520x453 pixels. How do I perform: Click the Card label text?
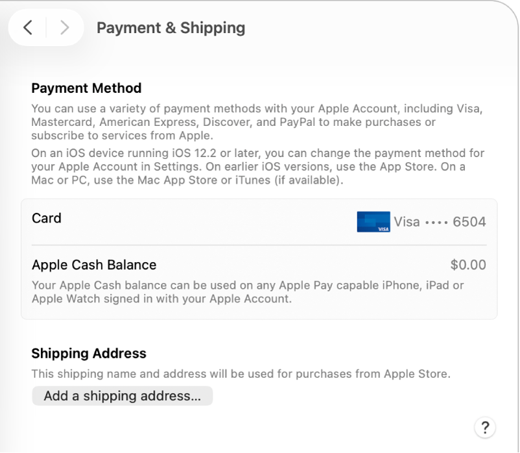coord(46,218)
